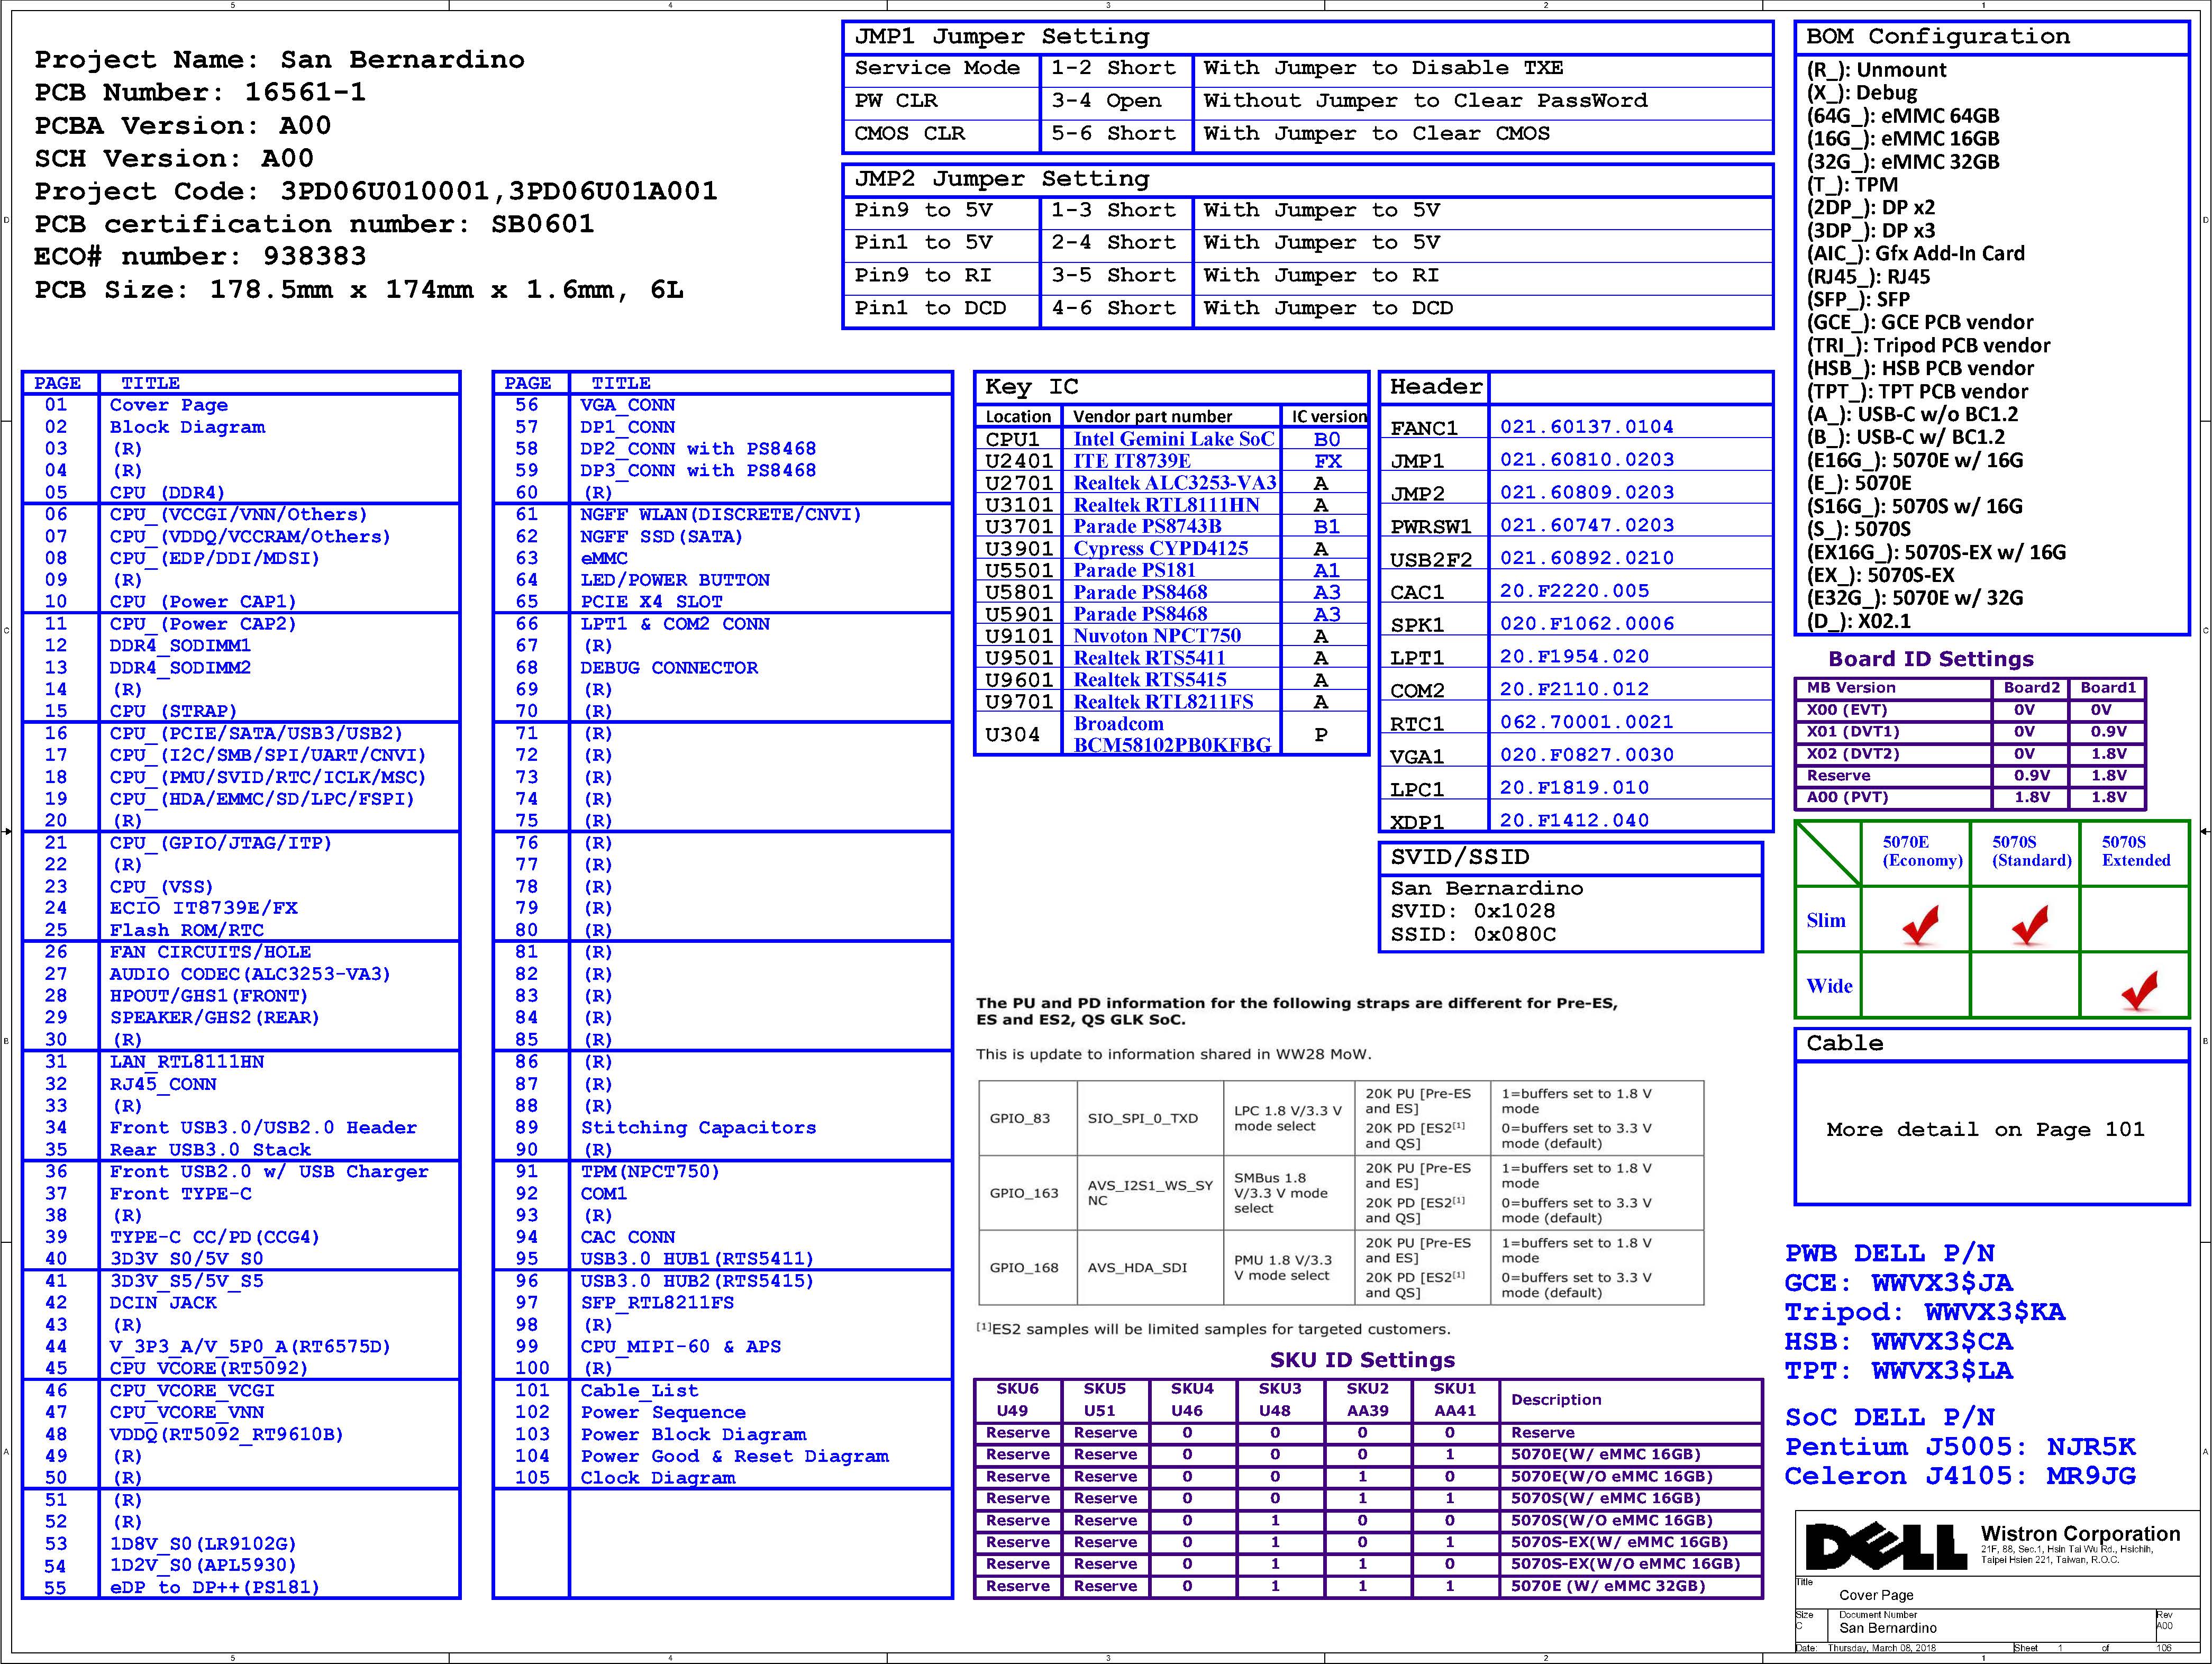
Task: Click 'A00 (PVT)' in Board ID Settings
Action: (x=1847, y=798)
